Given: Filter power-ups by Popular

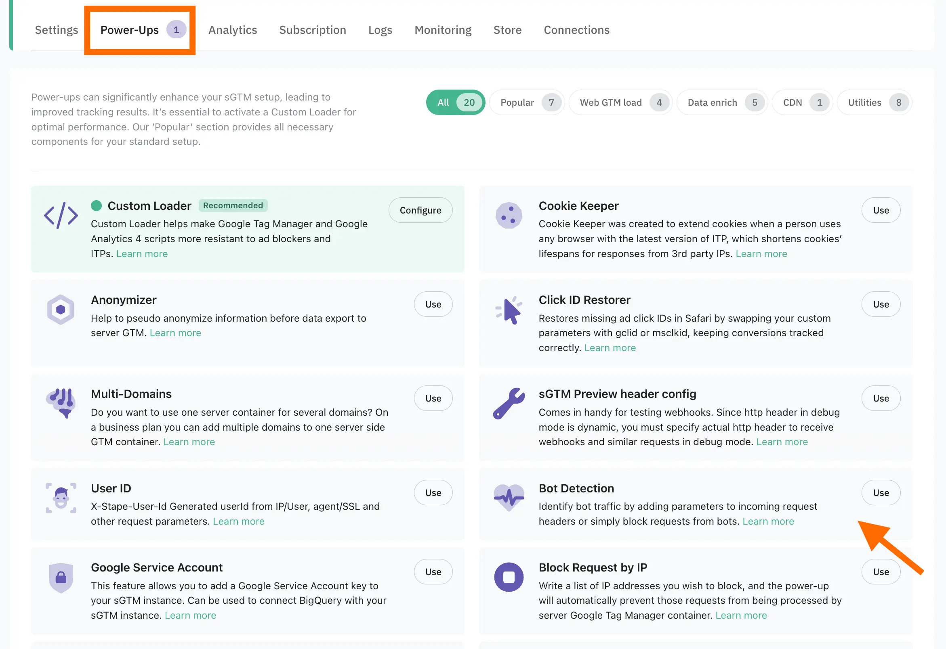Looking at the screenshot, I should pos(526,103).
